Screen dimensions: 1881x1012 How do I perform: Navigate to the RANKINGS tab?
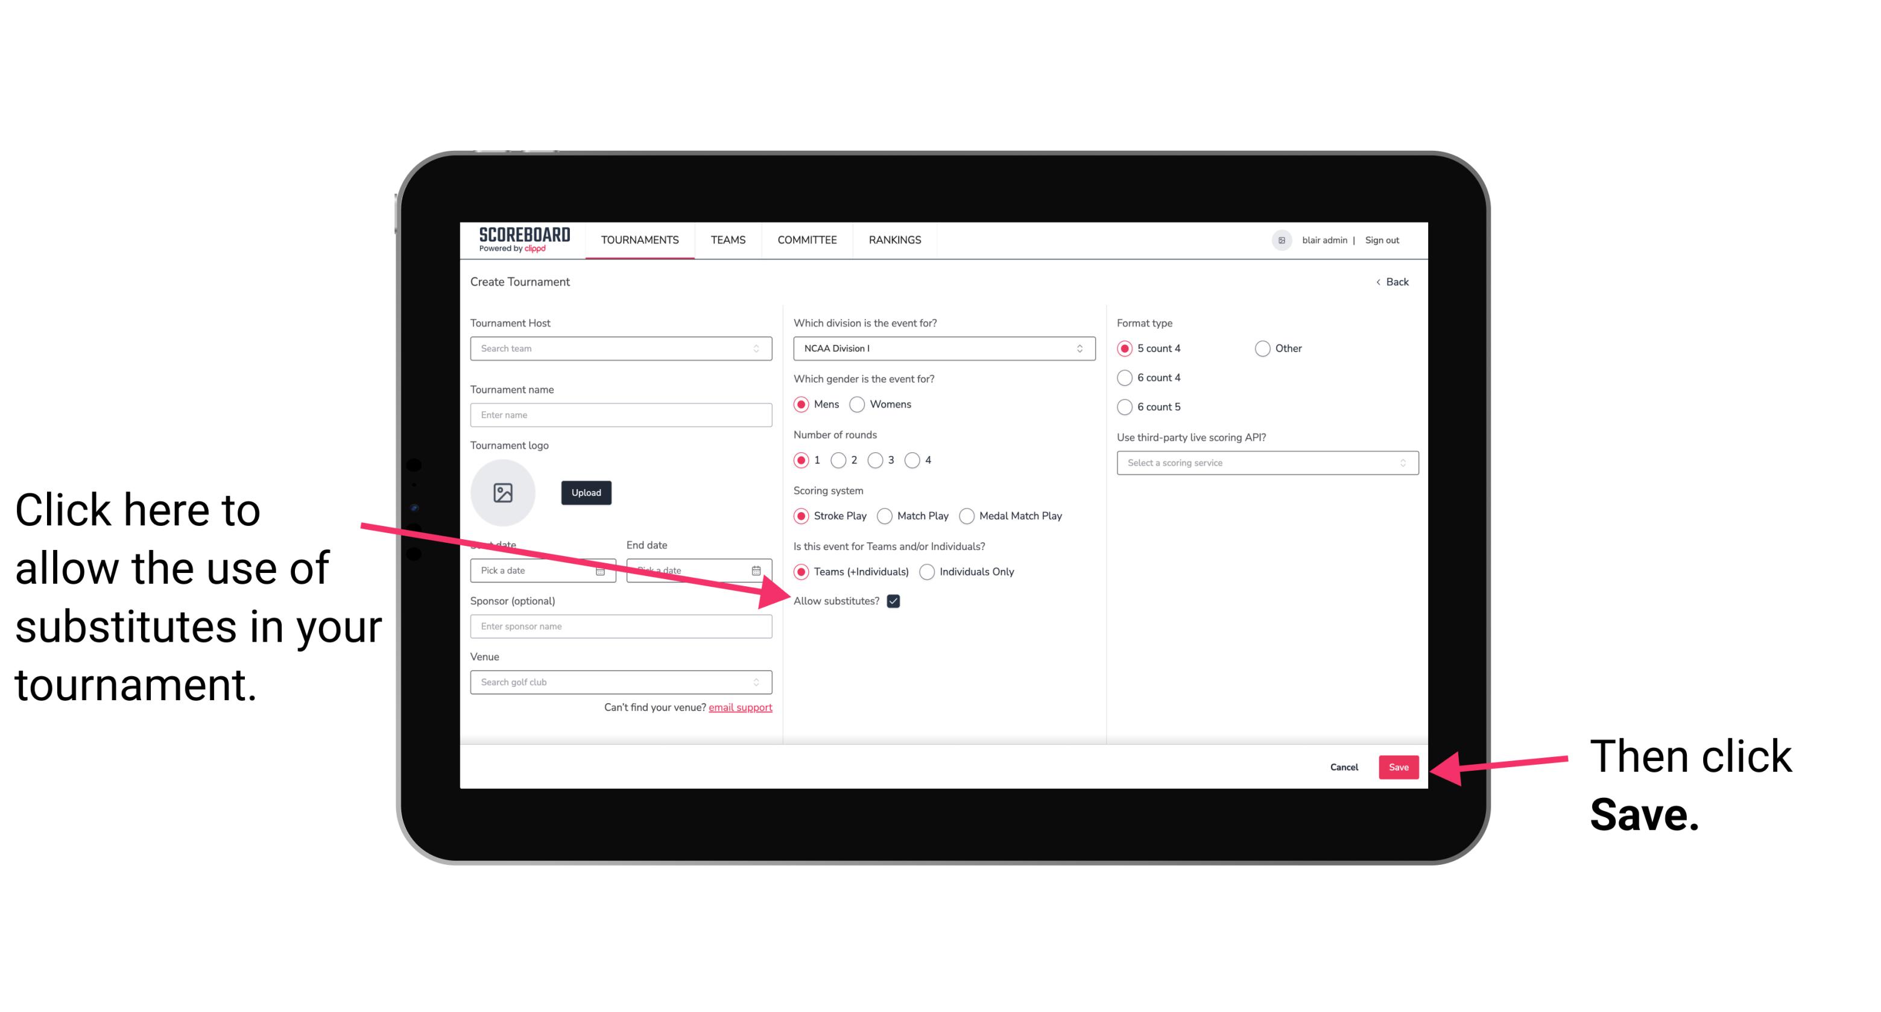894,241
